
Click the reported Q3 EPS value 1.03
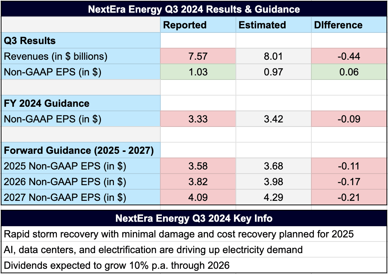(x=198, y=72)
